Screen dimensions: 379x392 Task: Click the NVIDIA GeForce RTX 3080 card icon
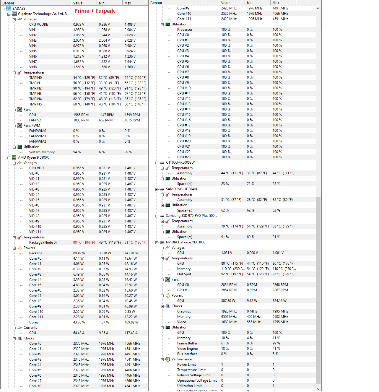click(x=162, y=242)
